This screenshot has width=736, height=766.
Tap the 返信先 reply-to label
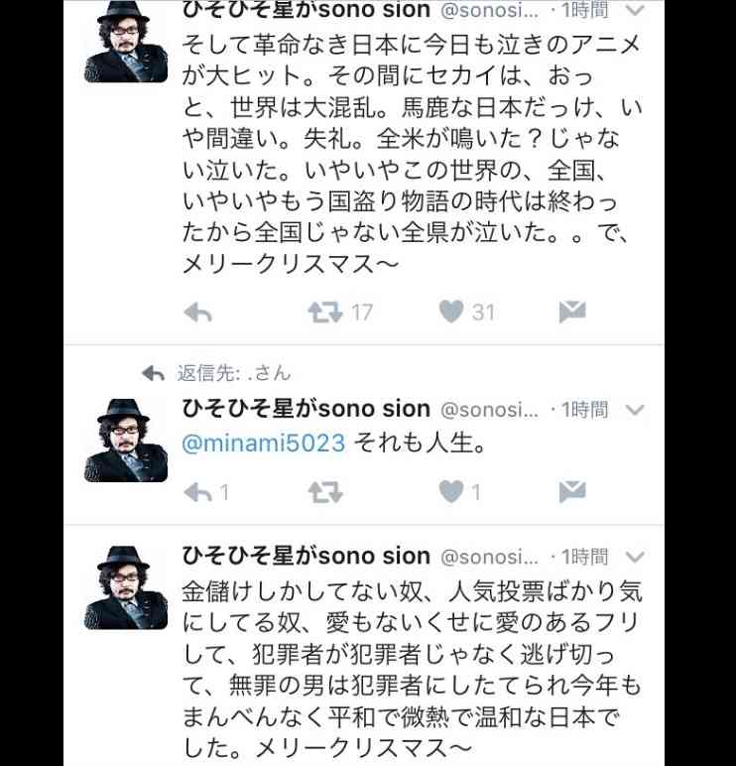tap(234, 373)
